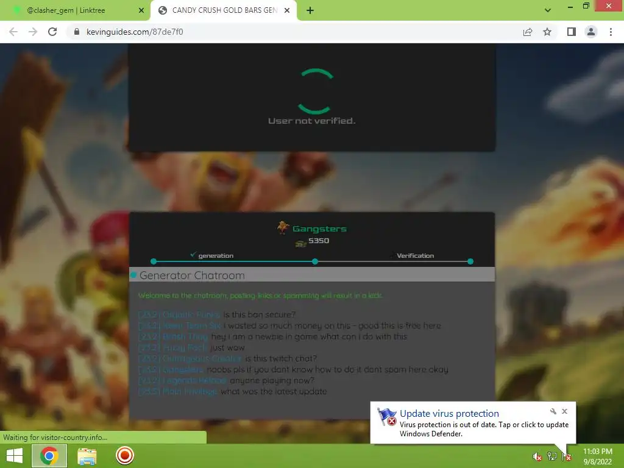Click the User not verified message

coord(311,121)
